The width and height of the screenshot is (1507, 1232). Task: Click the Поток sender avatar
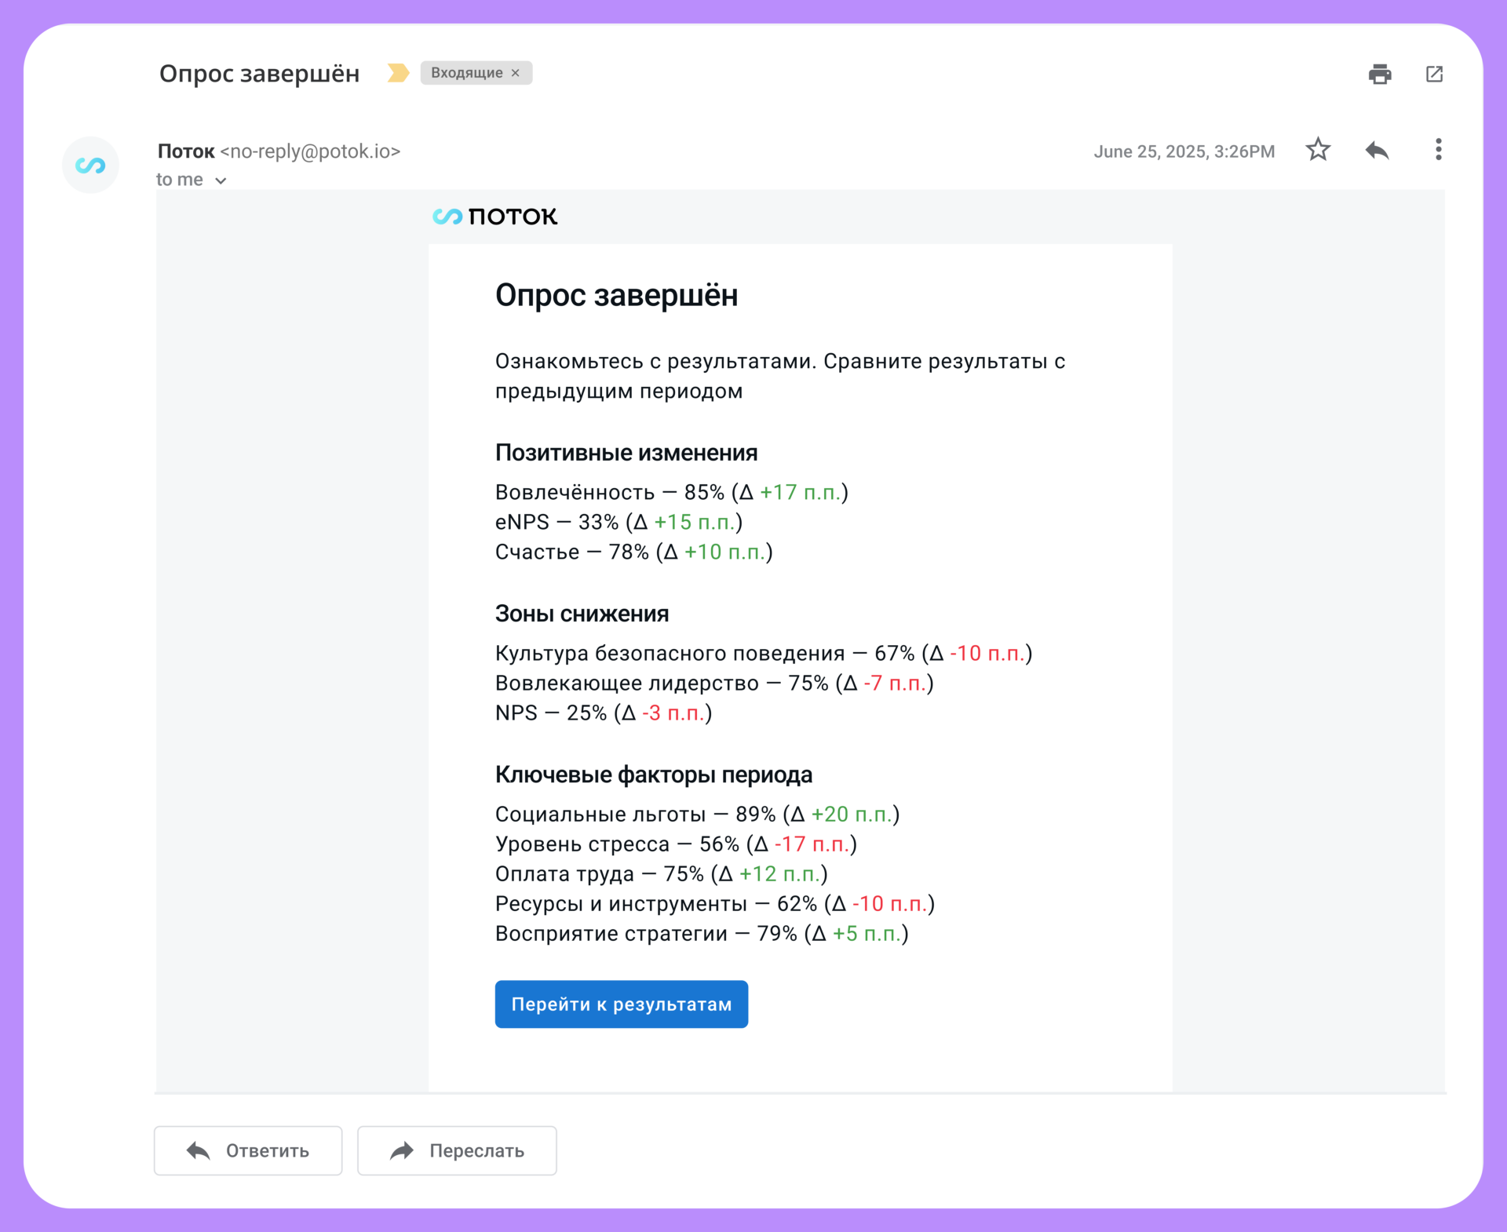point(90,165)
